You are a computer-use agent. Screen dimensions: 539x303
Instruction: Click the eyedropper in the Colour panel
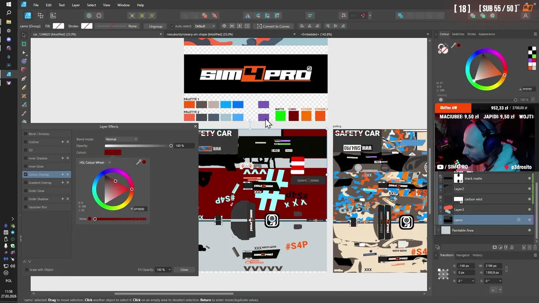[x=454, y=45]
